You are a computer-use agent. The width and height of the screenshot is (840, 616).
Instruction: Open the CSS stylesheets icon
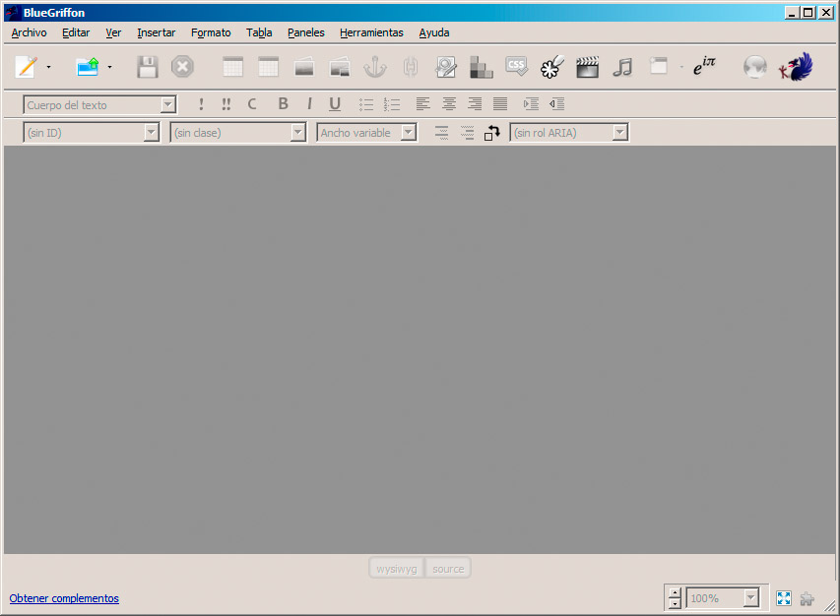[x=516, y=66]
